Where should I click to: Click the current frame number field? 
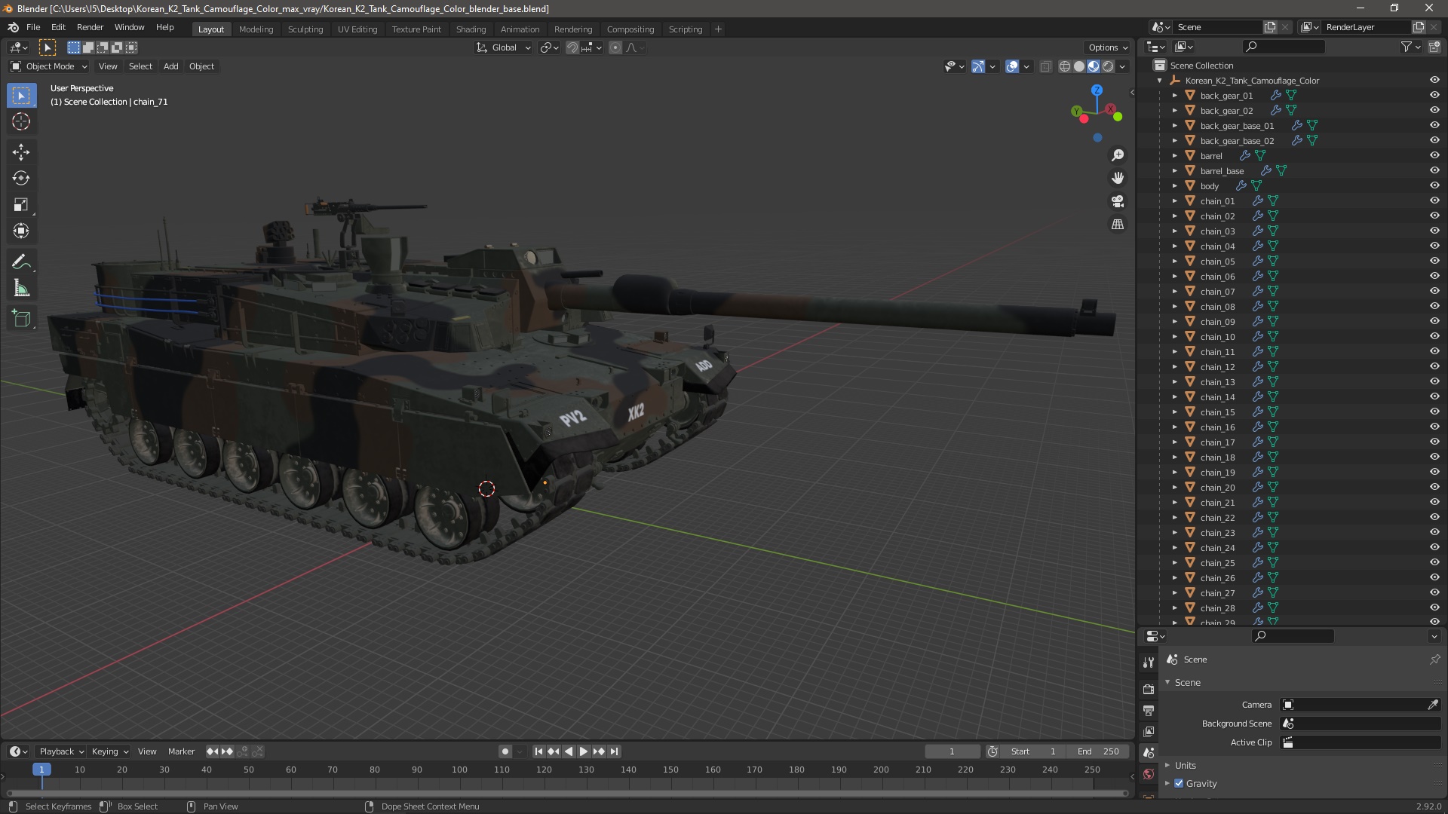coord(952,751)
